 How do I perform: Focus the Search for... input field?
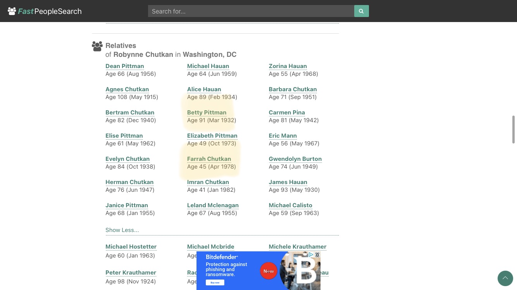point(251,11)
